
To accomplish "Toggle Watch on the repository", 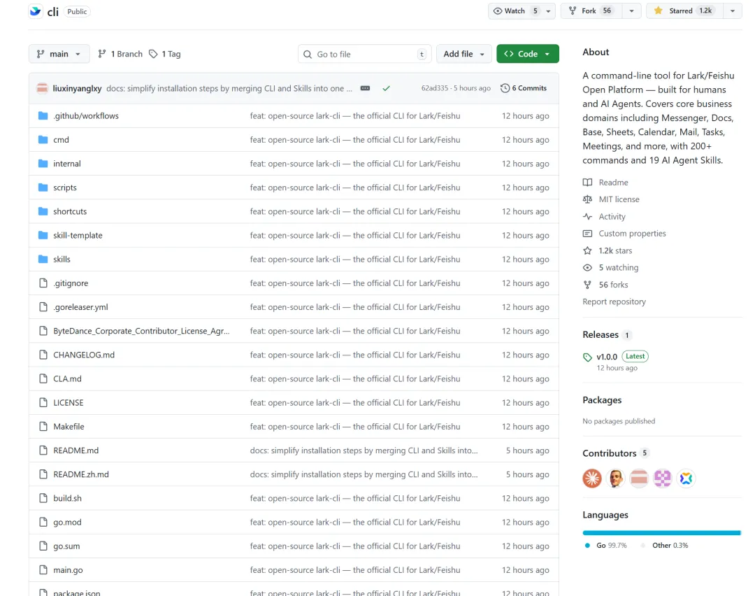I will point(516,10).
